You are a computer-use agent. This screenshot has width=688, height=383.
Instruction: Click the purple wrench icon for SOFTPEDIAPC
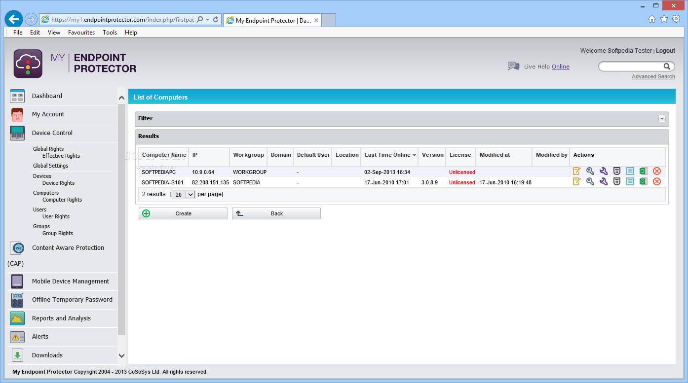(604, 172)
